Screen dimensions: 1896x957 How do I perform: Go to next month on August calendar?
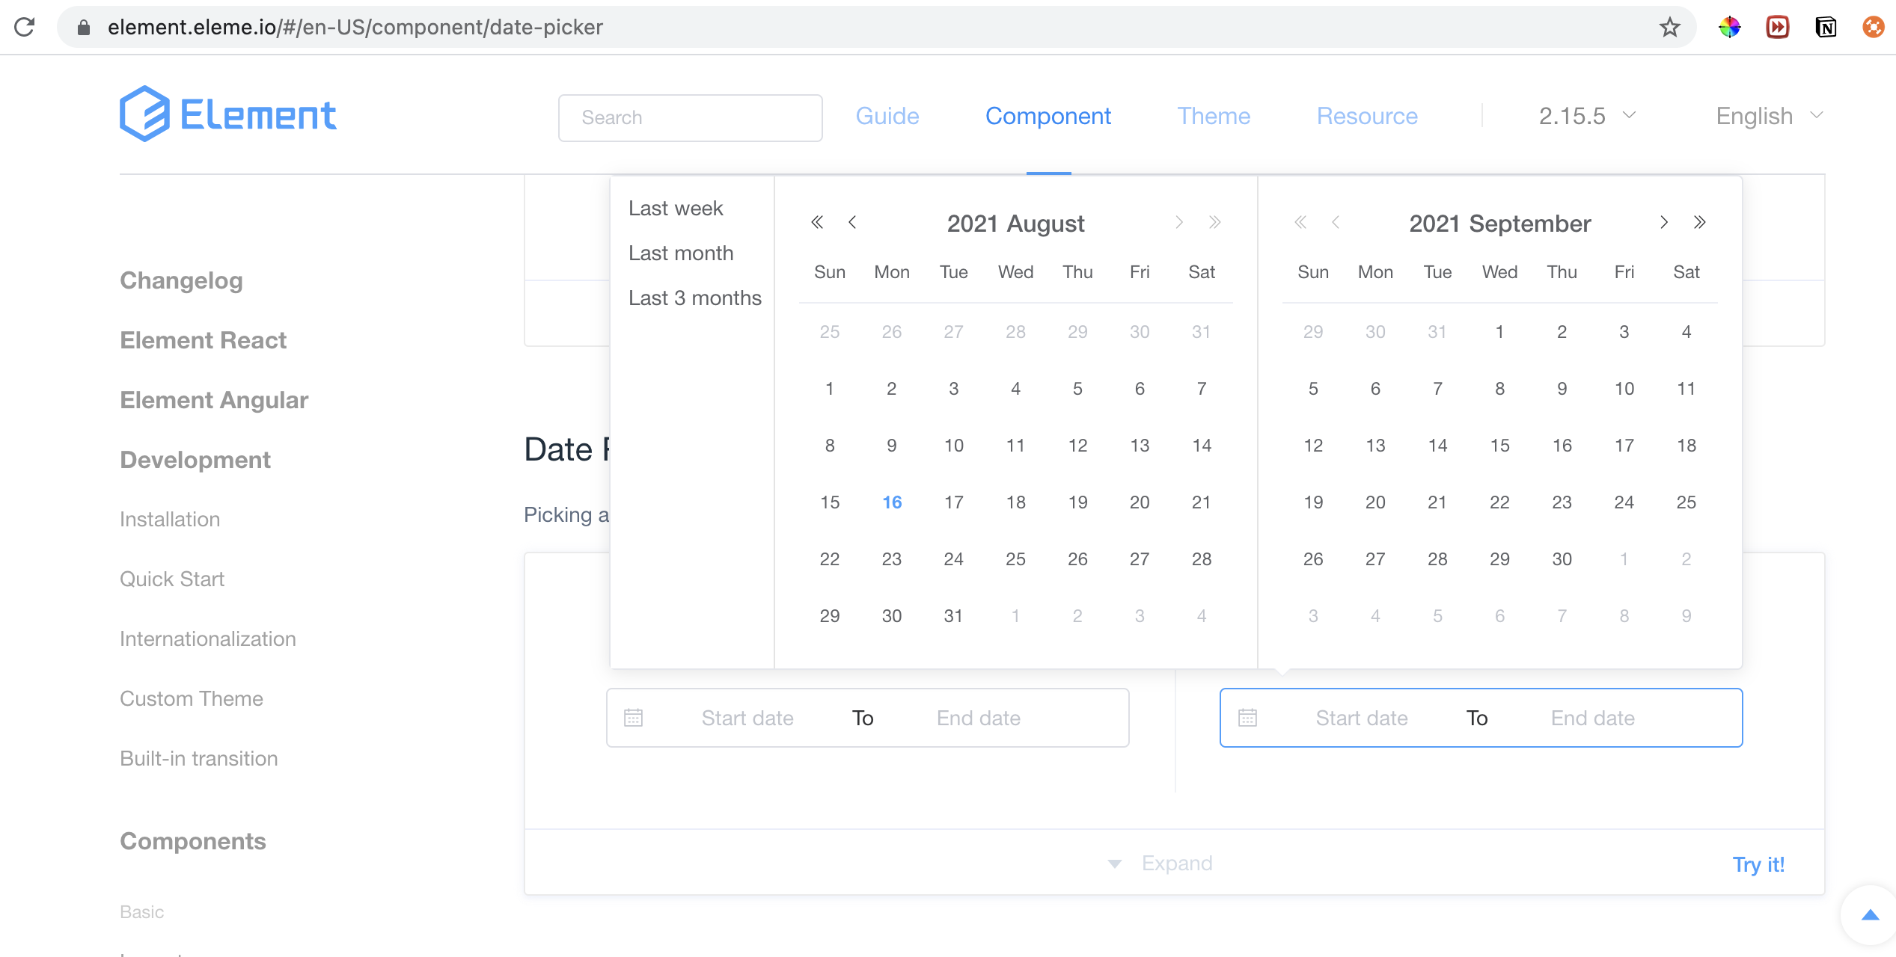(1179, 222)
